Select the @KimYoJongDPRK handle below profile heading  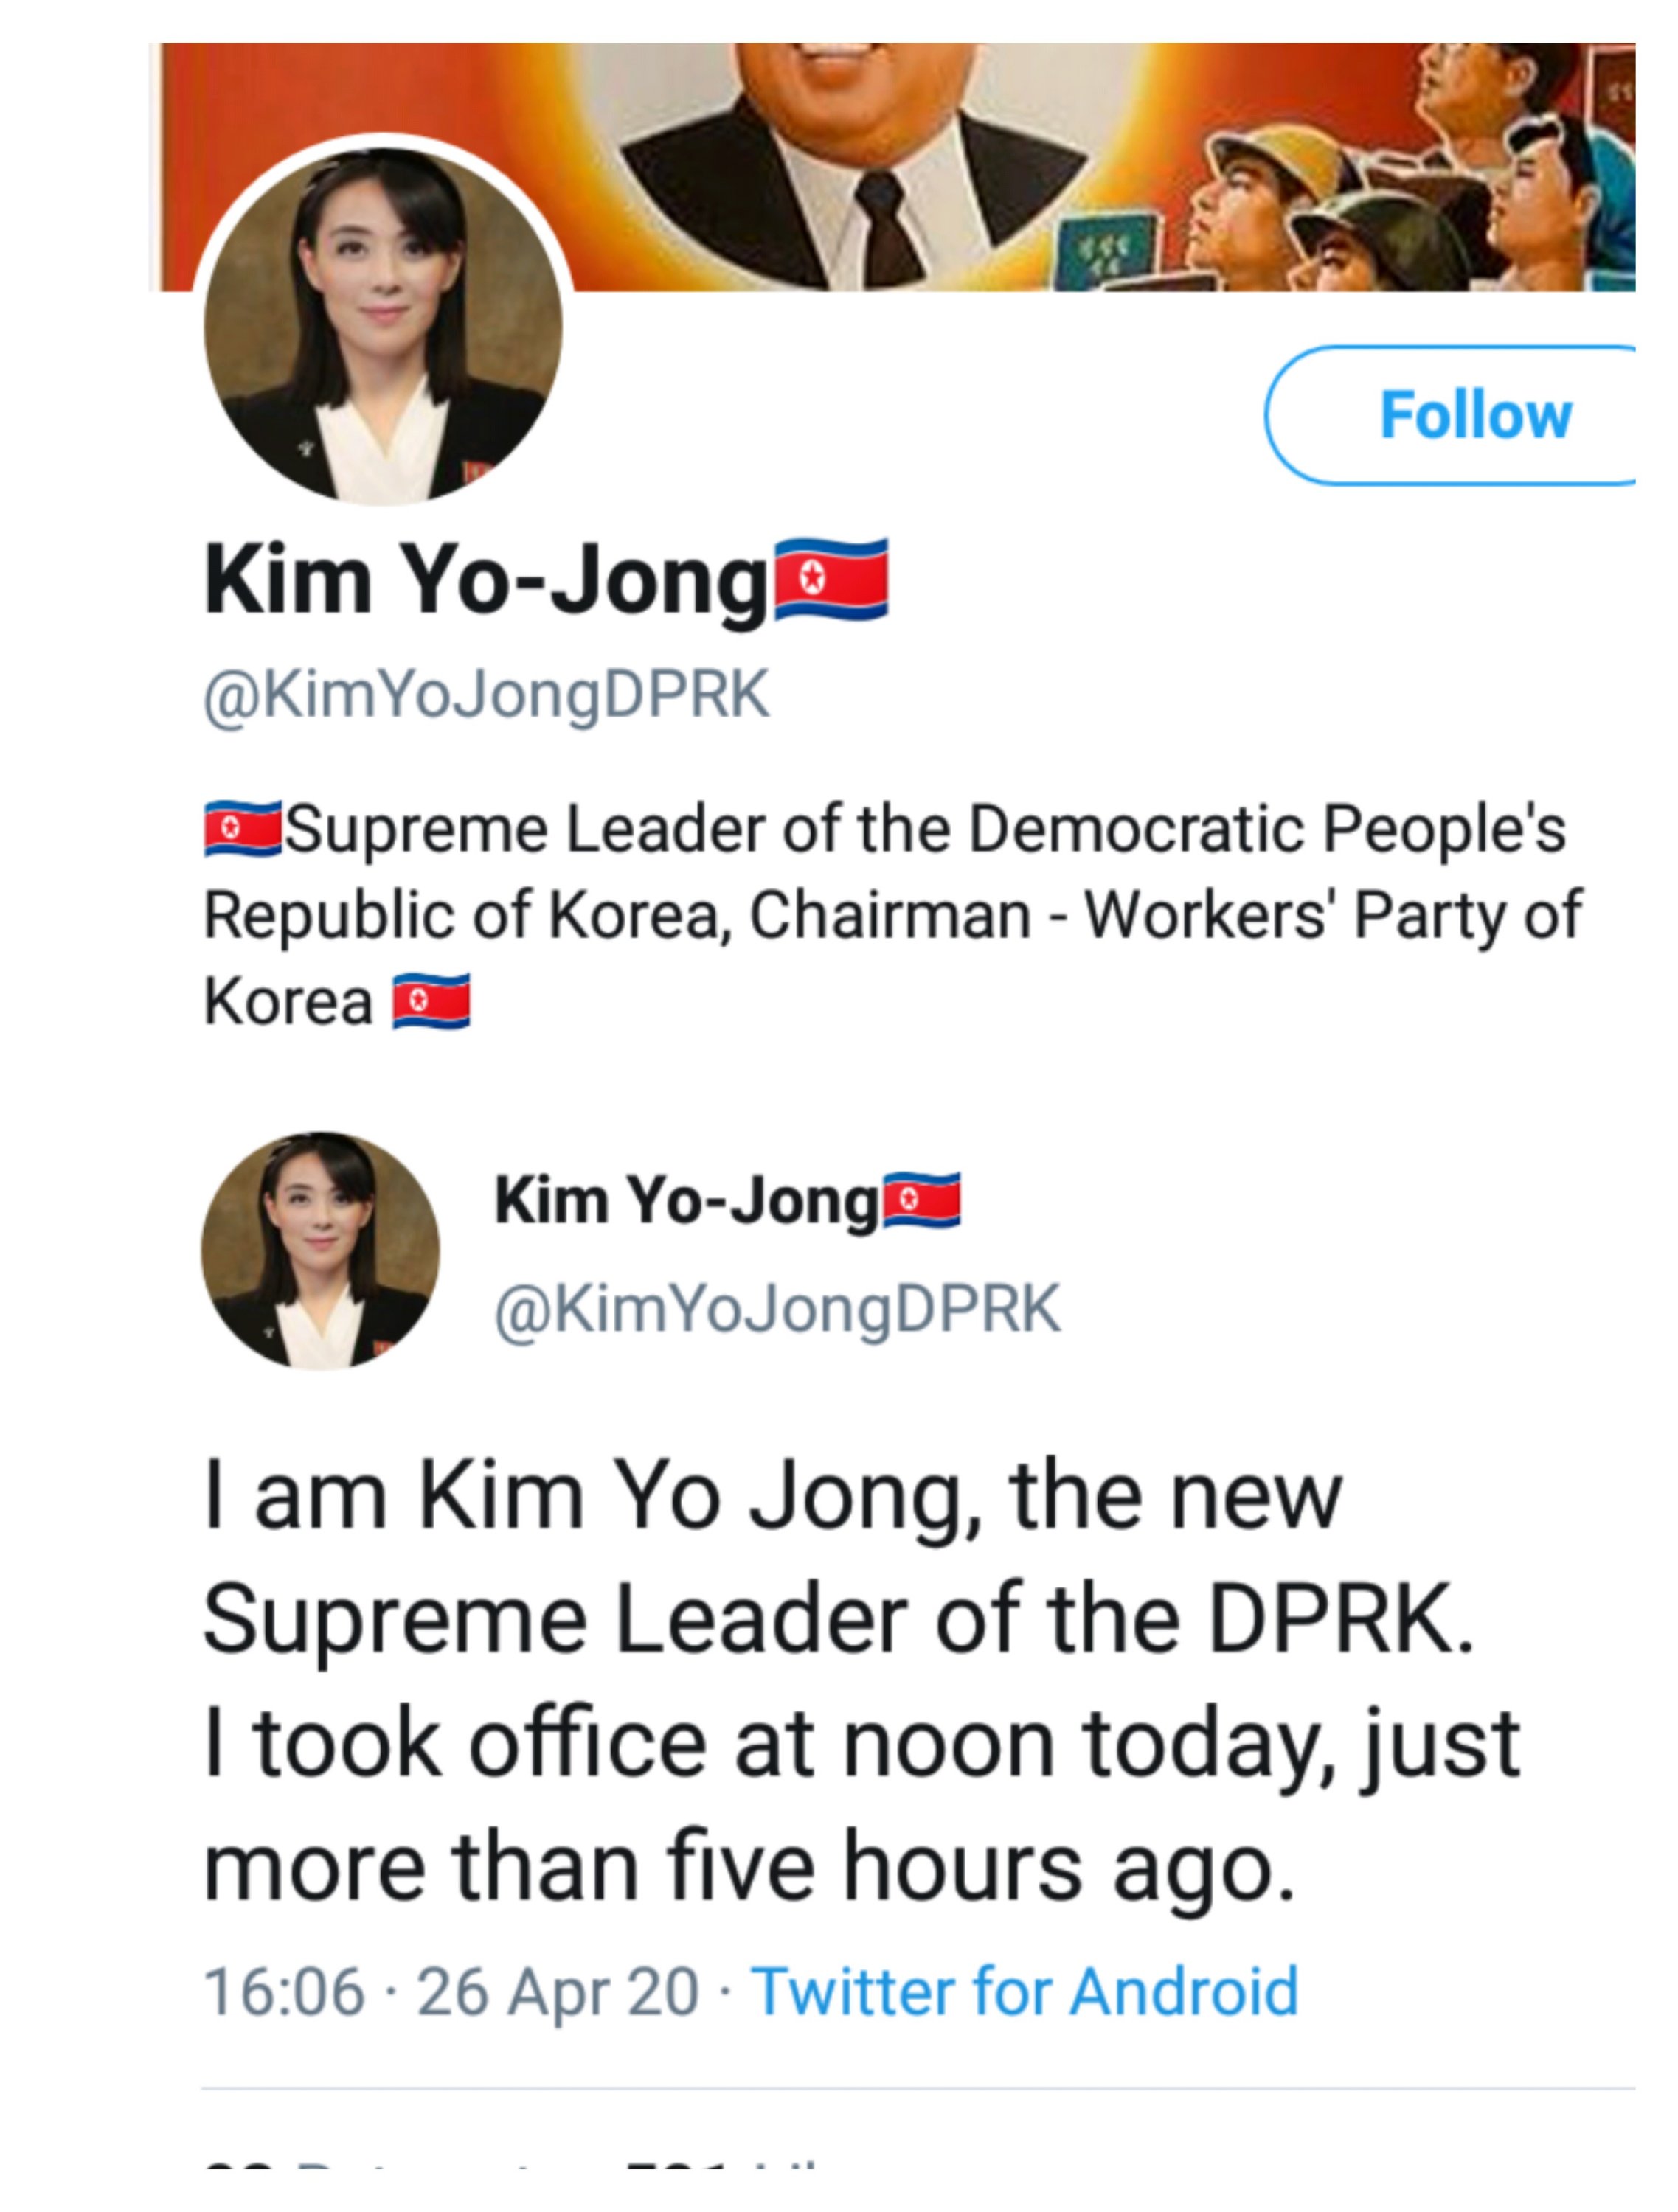[486, 694]
